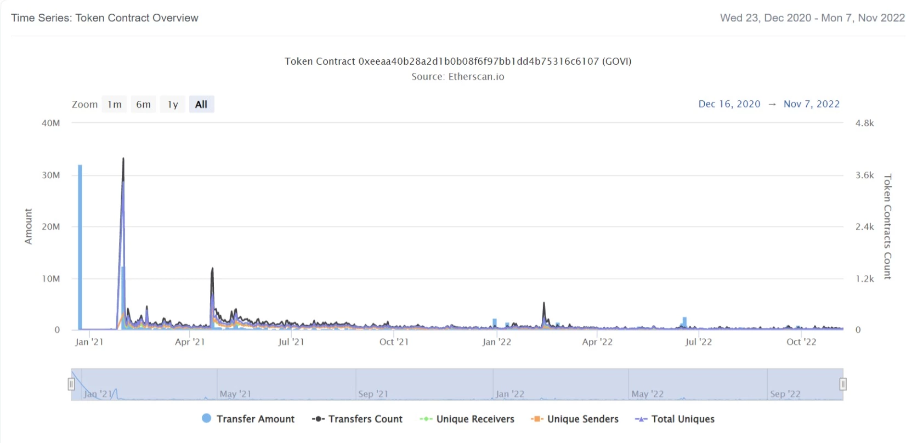Click the black spike peak after Jan '22

[x=544, y=303]
